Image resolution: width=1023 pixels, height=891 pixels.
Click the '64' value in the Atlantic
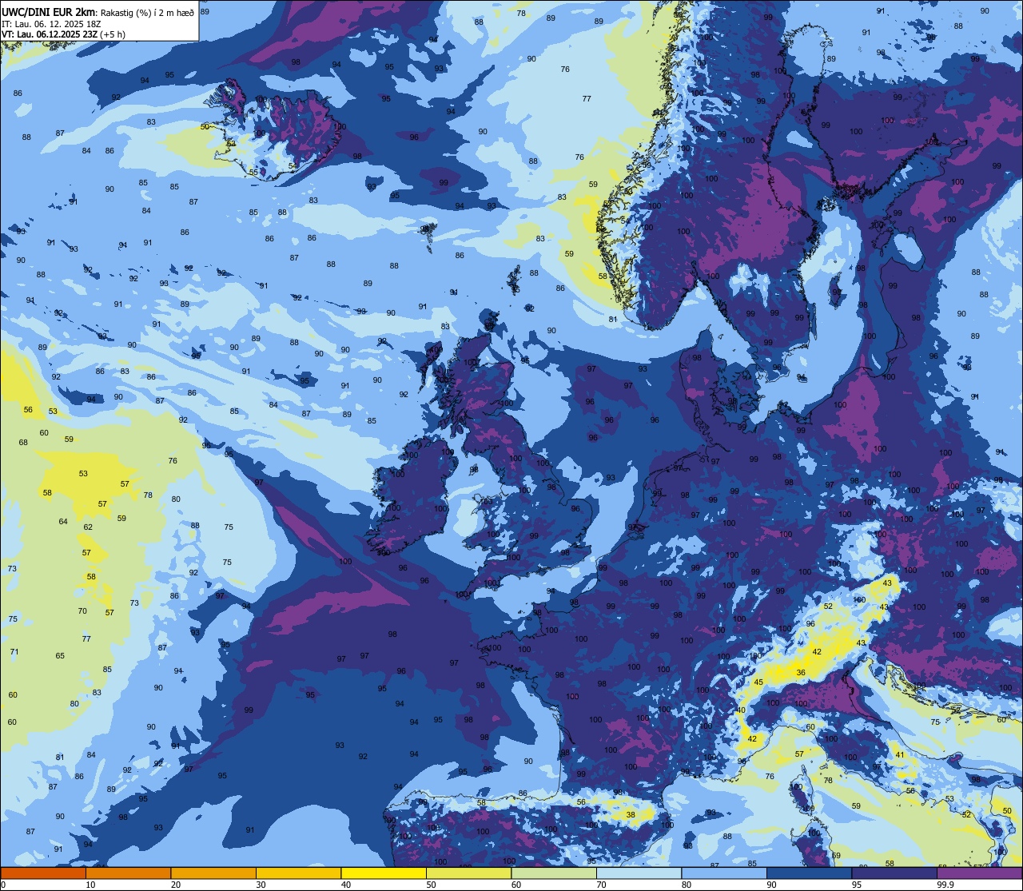pos(63,522)
